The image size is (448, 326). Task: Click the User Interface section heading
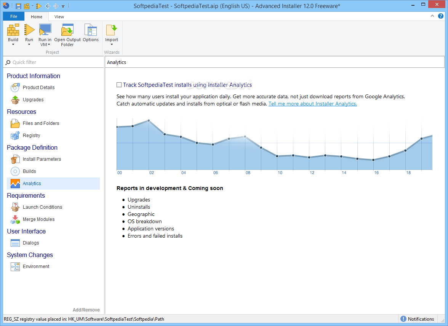[26, 232]
